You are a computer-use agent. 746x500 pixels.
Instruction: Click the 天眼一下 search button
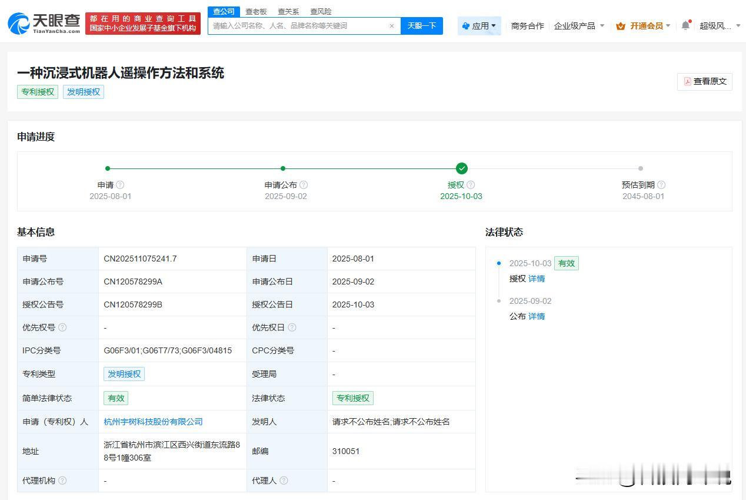click(x=422, y=26)
